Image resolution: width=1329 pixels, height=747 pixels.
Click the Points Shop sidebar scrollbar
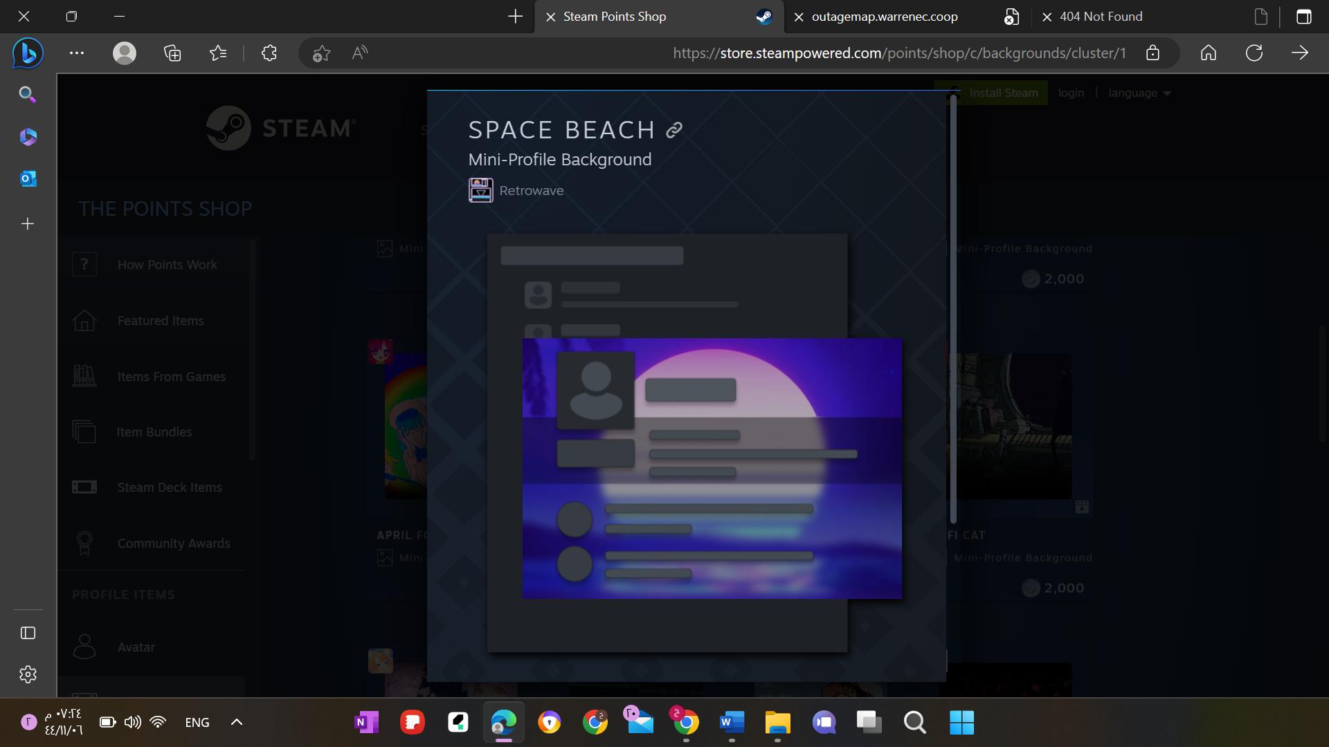pyautogui.click(x=252, y=350)
